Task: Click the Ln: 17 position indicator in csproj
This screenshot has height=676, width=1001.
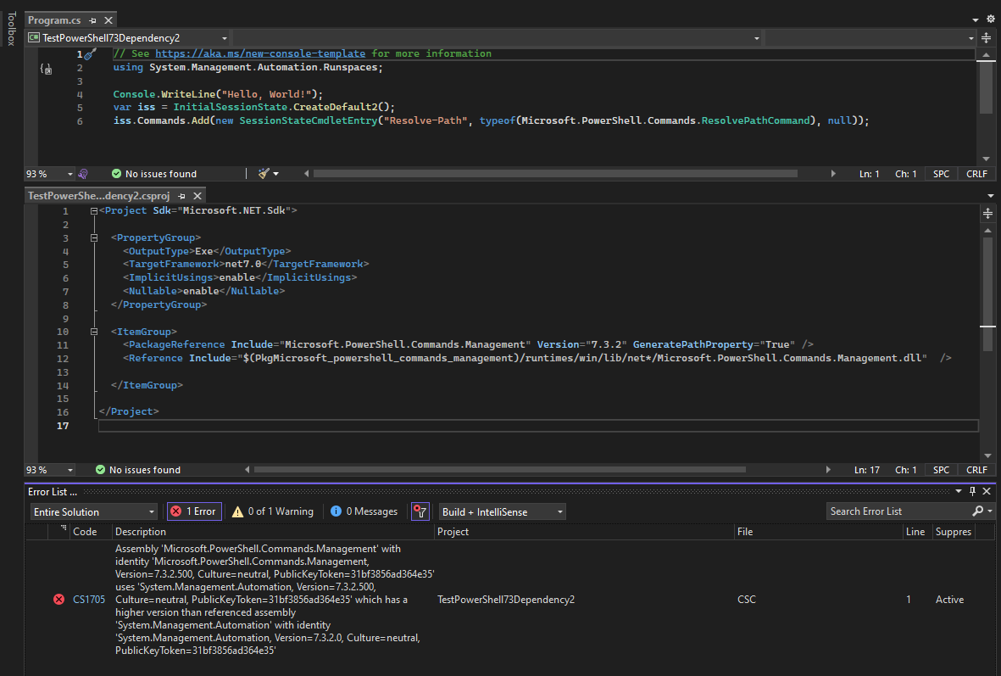Action: click(x=867, y=470)
